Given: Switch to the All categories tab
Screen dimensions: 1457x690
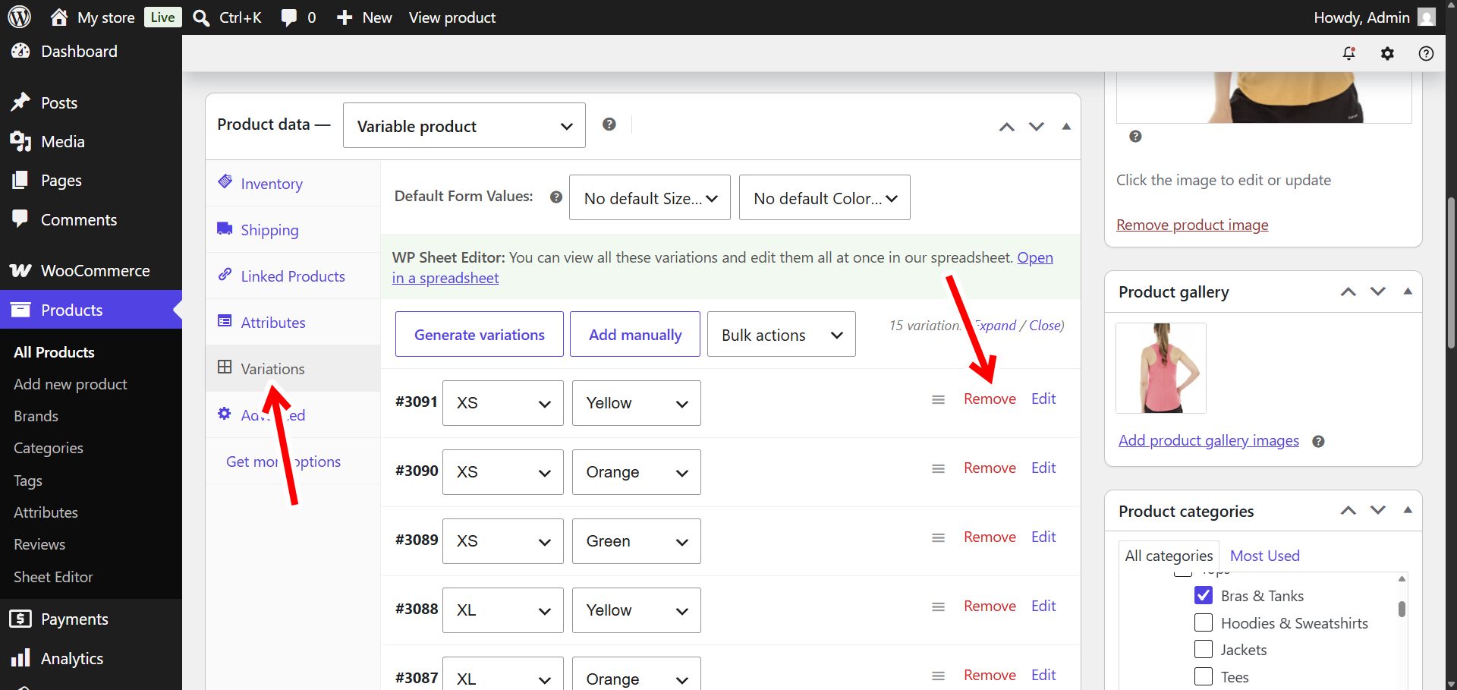Looking at the screenshot, I should (x=1169, y=556).
